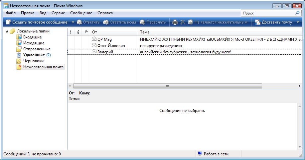The height and width of the screenshot is (160, 305).
Task: Open the Черновики drafts folder
Action: coord(34,61)
